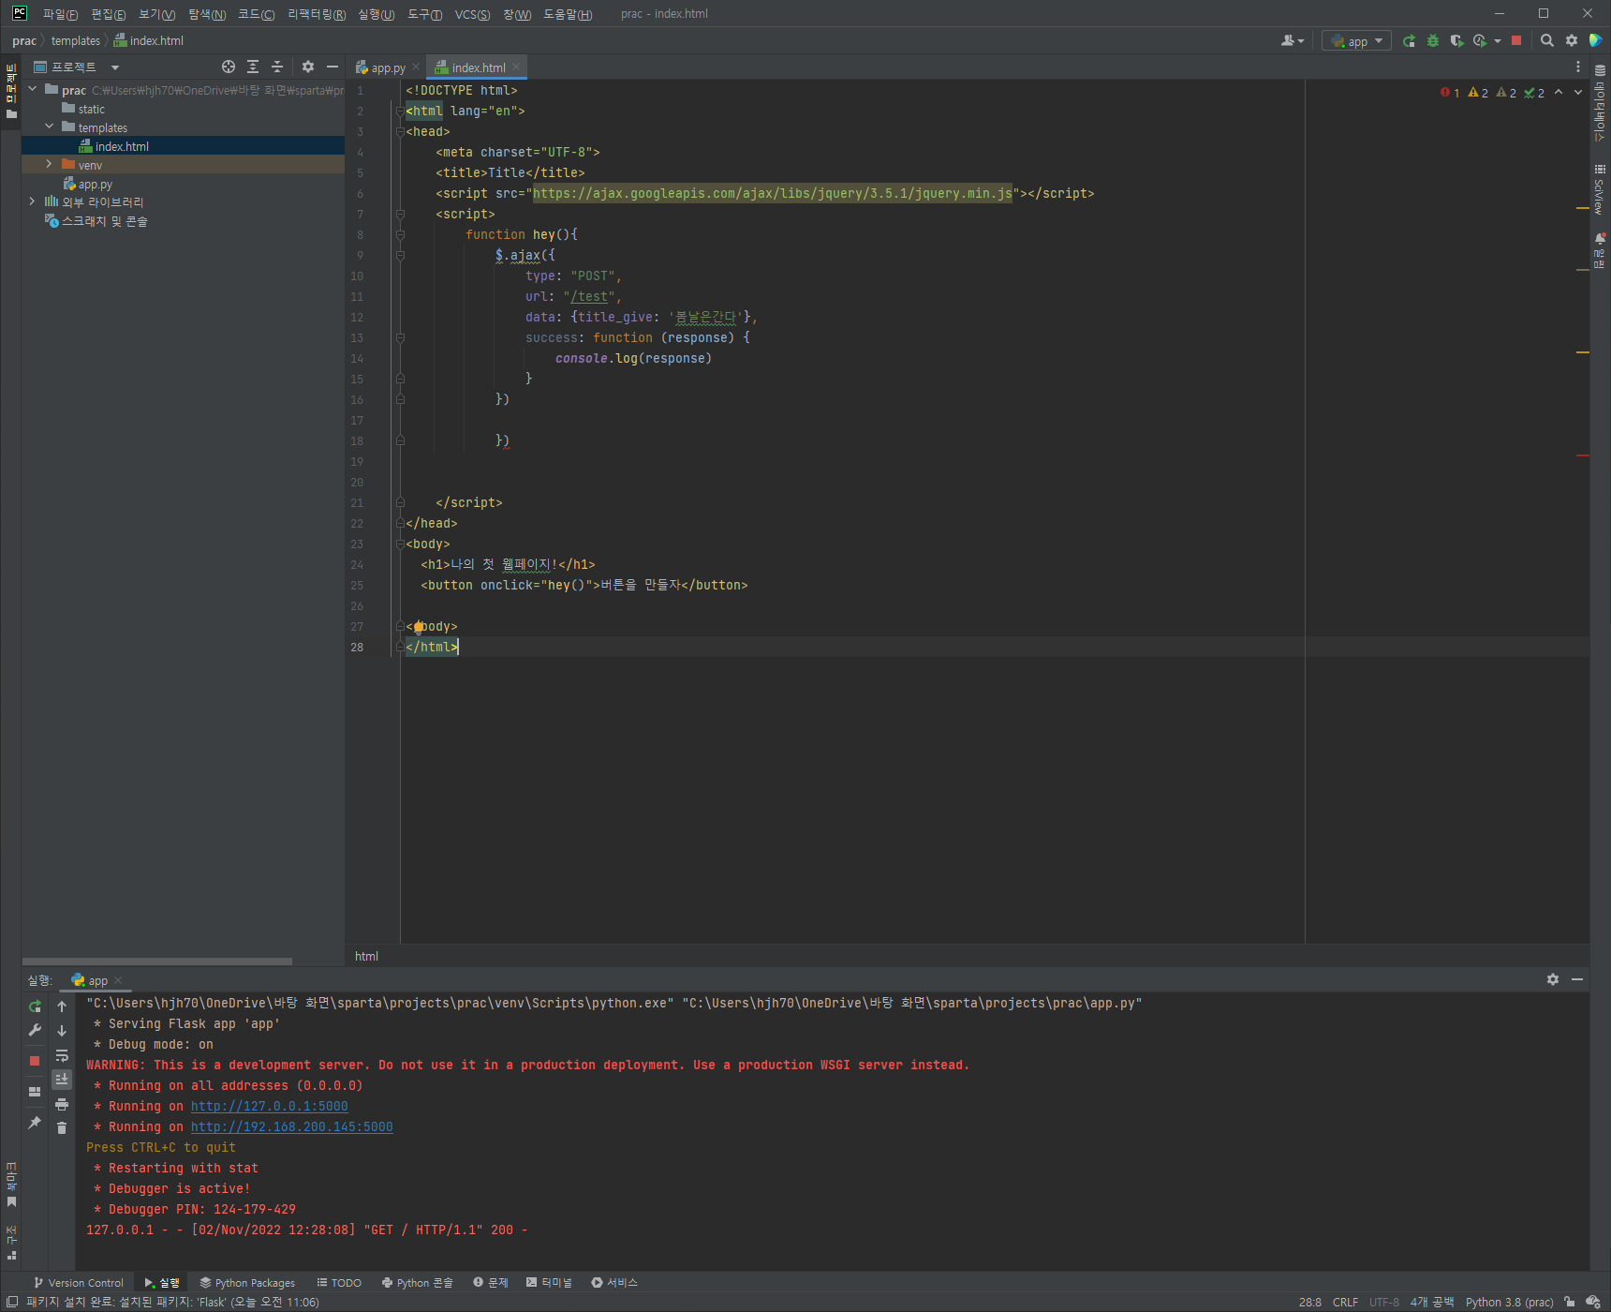Jump down the stack trace with the down arrow
Screen dimensions: 1611x1312
click(62, 1031)
